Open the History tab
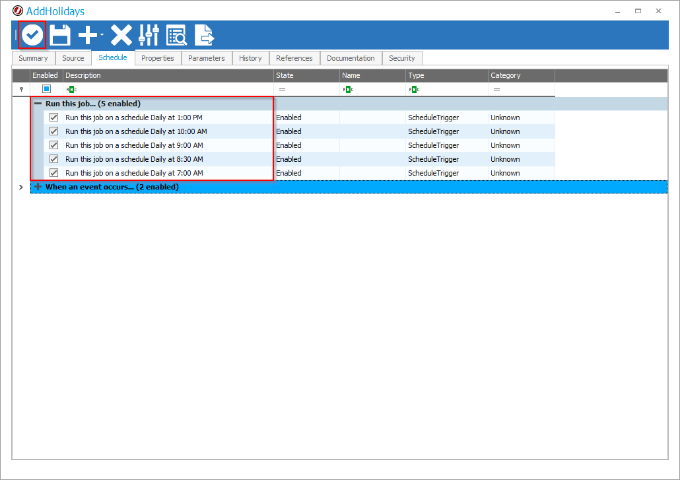 pos(251,58)
